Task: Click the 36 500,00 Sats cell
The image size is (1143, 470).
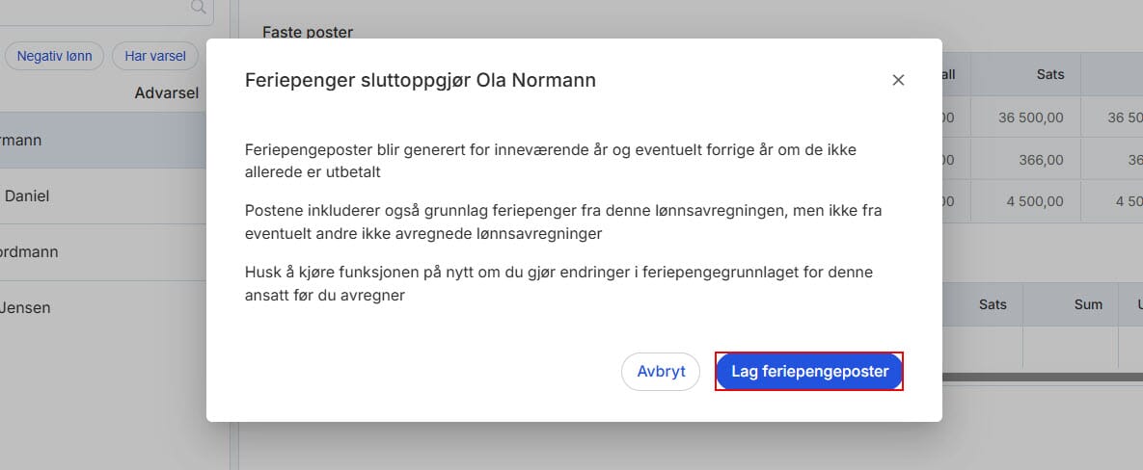Action: [1026, 117]
